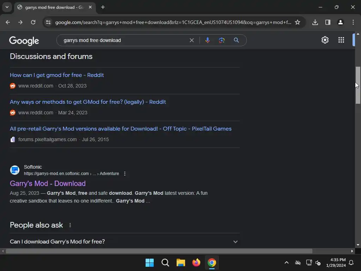This screenshot has width=361, height=271.
Task: Open the Windows Start menu
Action: (x=149, y=263)
